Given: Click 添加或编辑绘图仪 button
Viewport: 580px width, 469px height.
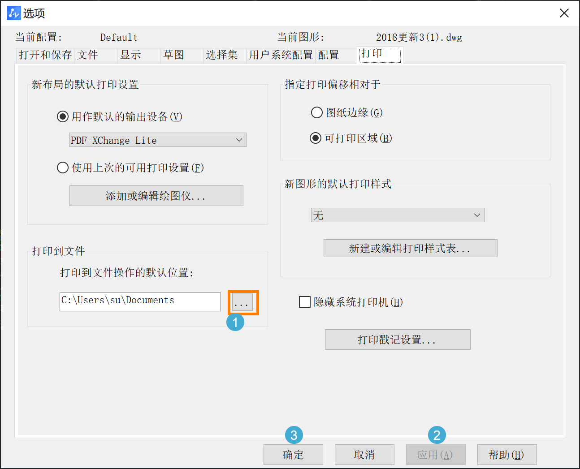Looking at the screenshot, I should [x=156, y=196].
